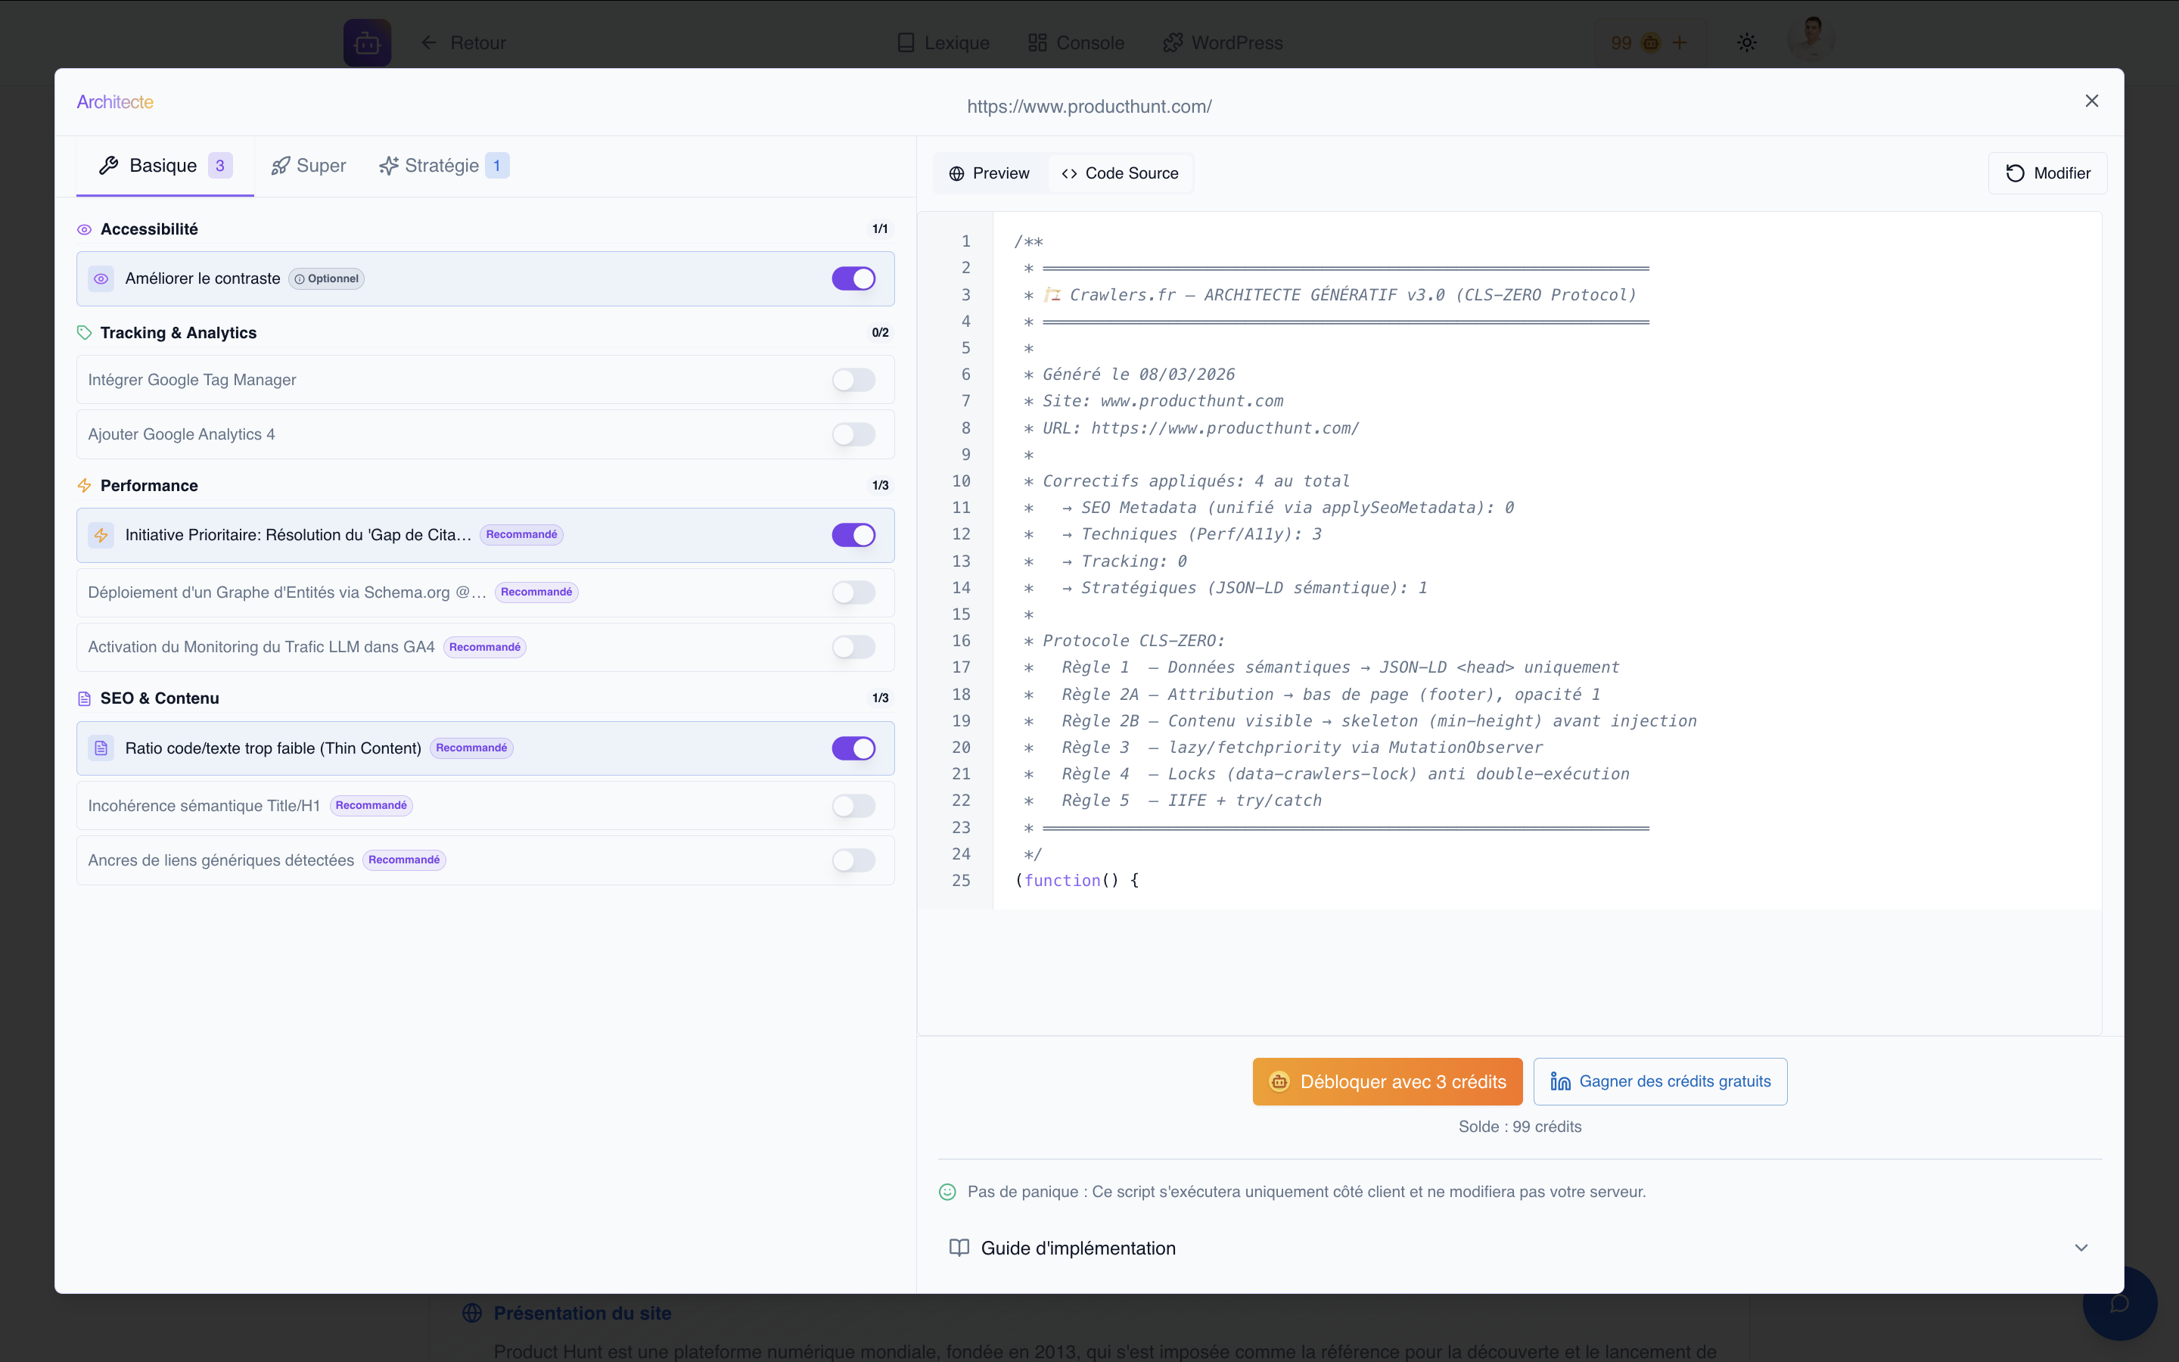Click the sun theme icon
This screenshot has width=2179, height=1362.
pos(1747,42)
